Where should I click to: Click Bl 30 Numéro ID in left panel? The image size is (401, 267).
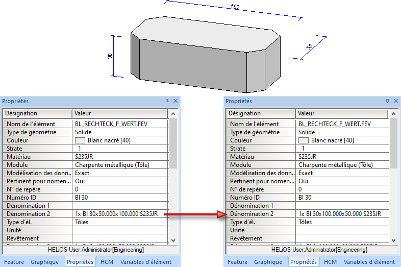tap(81, 198)
